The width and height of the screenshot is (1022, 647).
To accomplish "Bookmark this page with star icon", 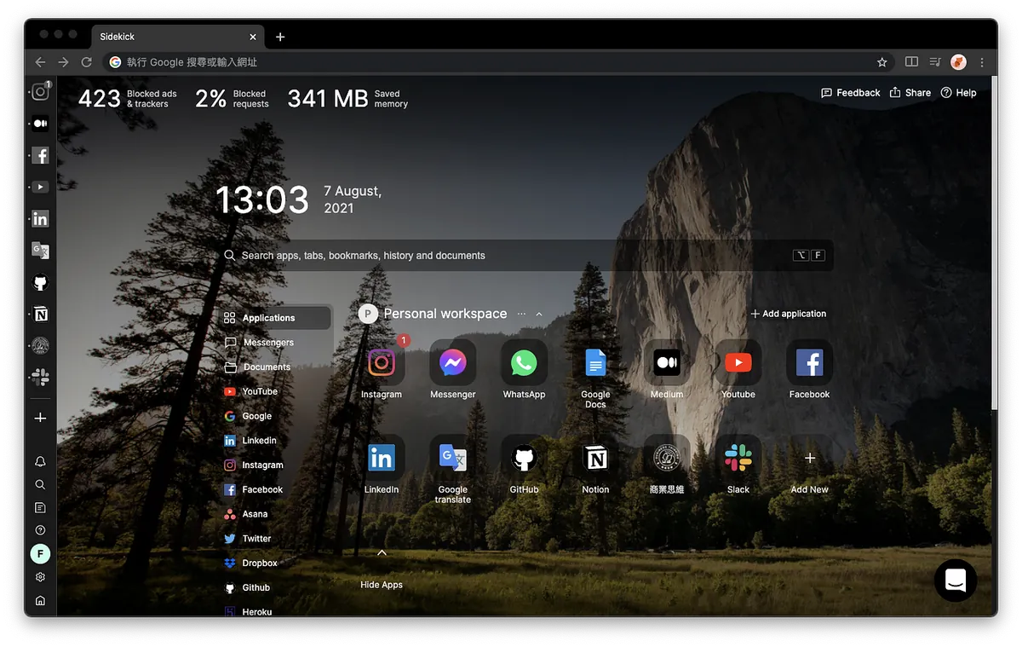I will pos(882,62).
